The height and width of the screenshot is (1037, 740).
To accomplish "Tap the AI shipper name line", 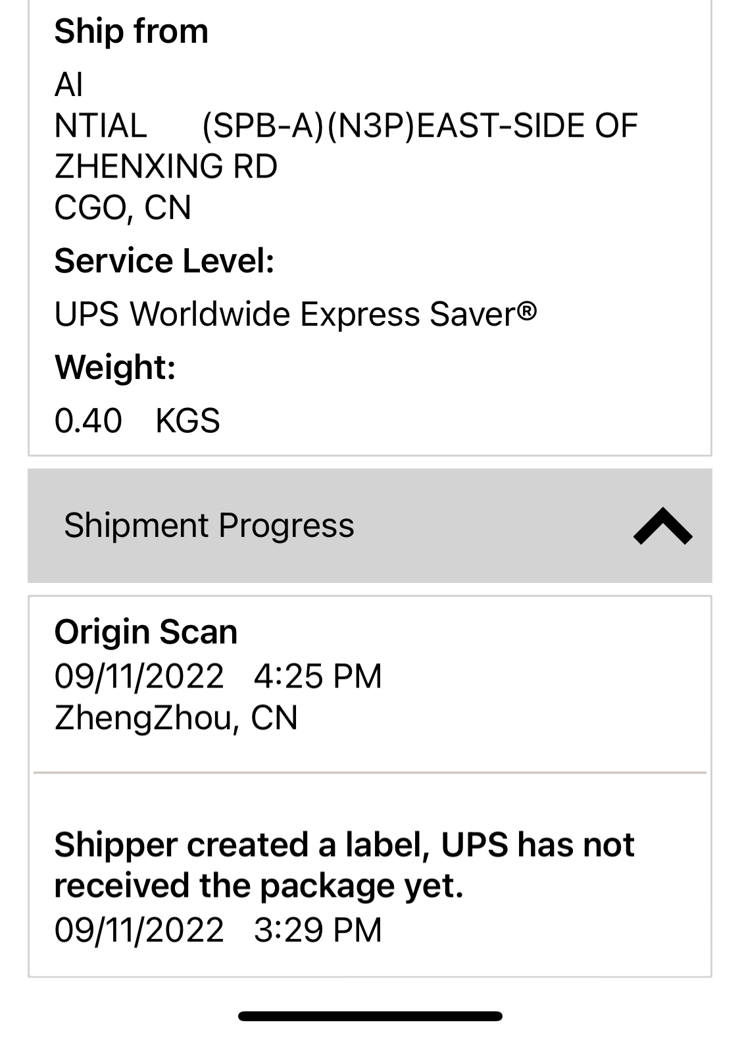I will (x=68, y=85).
